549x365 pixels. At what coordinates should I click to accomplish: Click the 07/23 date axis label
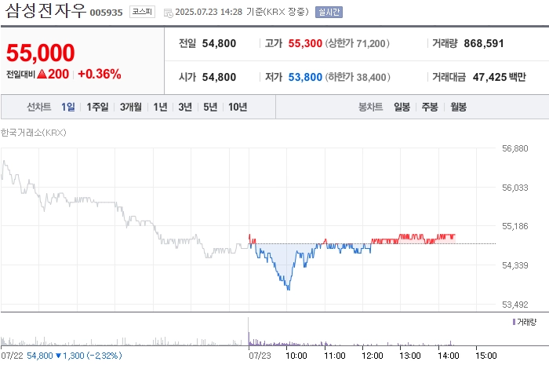point(260,356)
